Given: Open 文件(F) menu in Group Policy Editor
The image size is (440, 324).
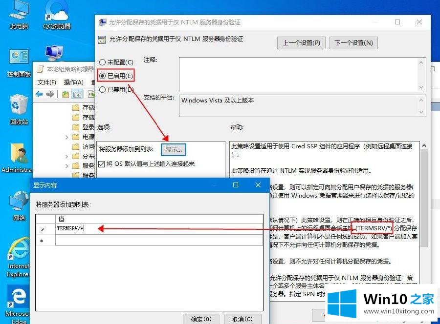Looking at the screenshot, I should 47,82.
